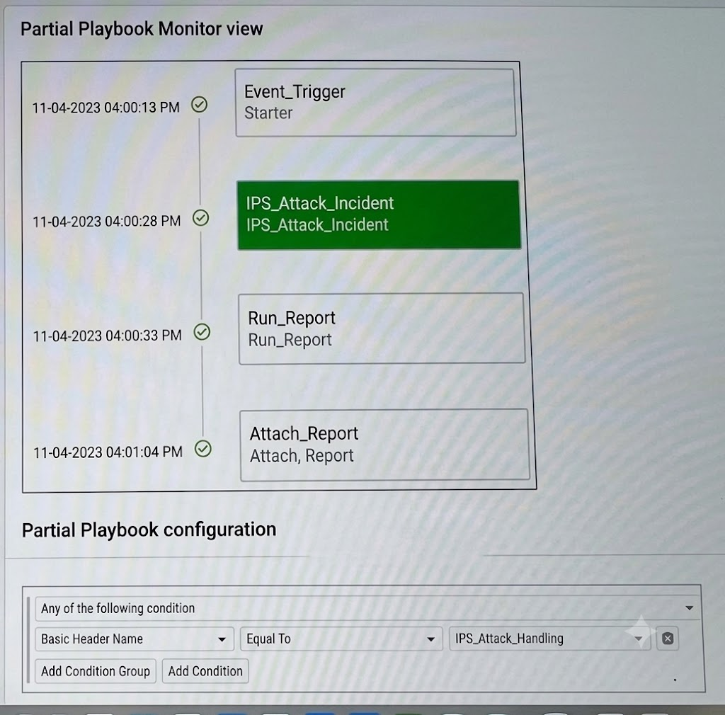Click the timestamp 11-04-2023 04:00:13 PM
Image resolution: width=725 pixels, height=715 pixels.
pyautogui.click(x=105, y=107)
